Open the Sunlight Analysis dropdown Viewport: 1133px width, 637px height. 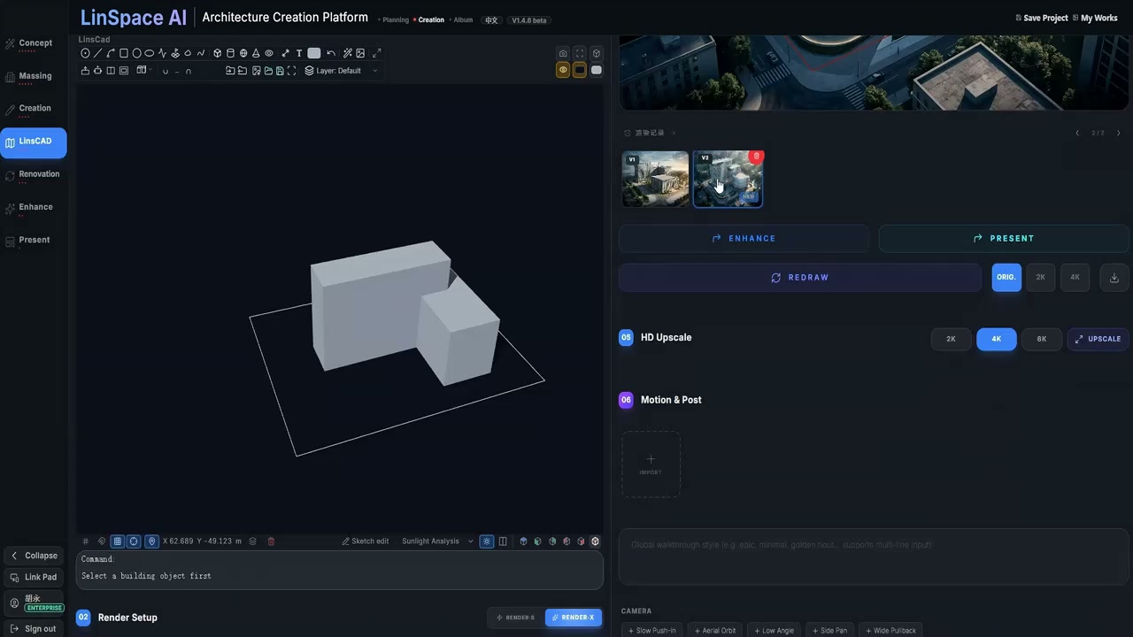pyautogui.click(x=437, y=541)
